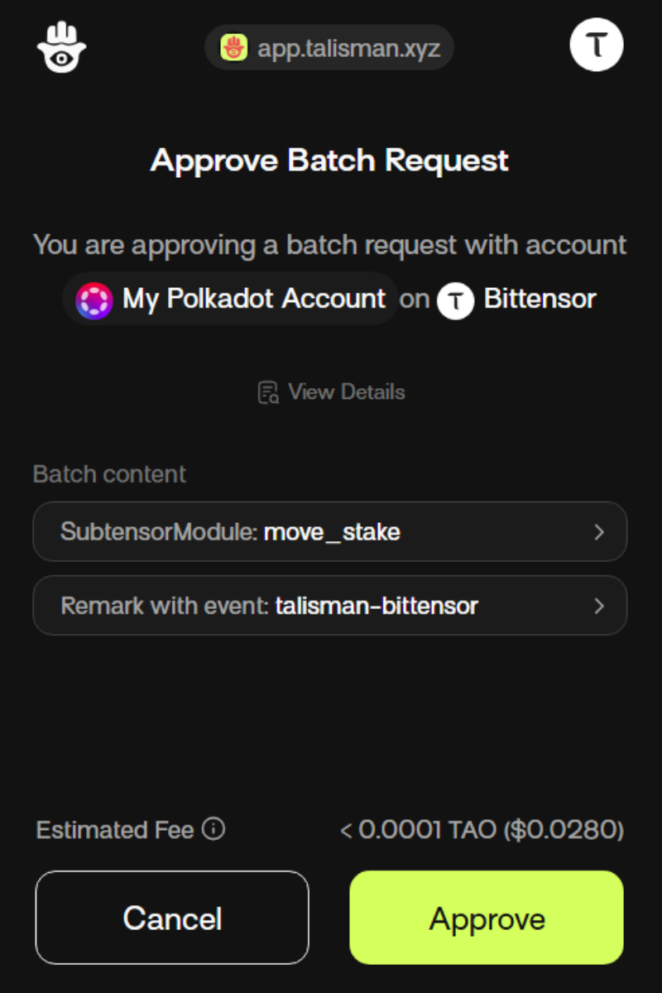Click the Bittensor network name text

click(540, 299)
